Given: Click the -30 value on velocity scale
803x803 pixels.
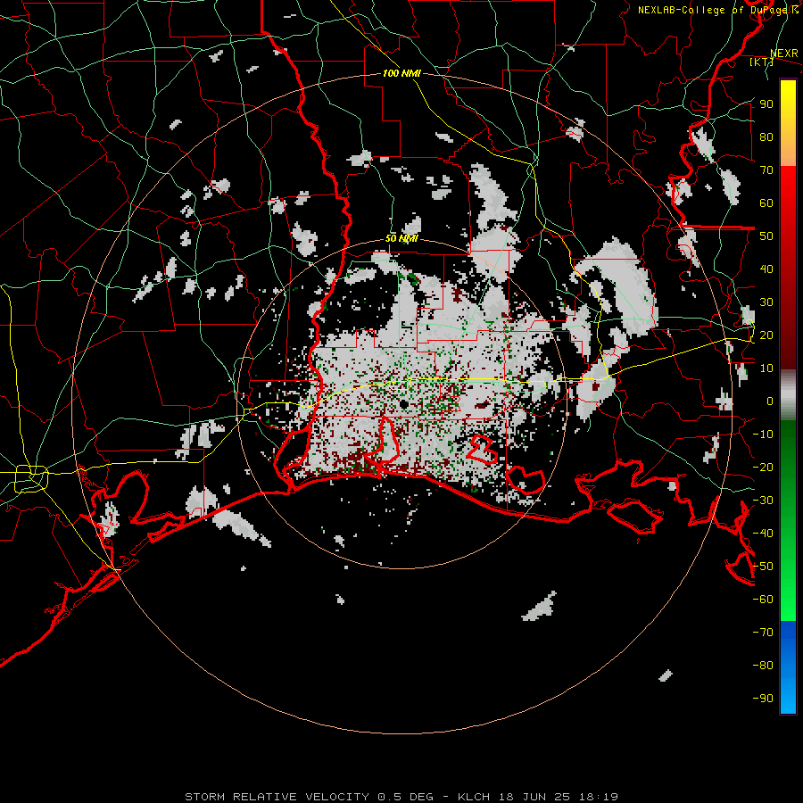Looking at the screenshot, I should click(763, 501).
